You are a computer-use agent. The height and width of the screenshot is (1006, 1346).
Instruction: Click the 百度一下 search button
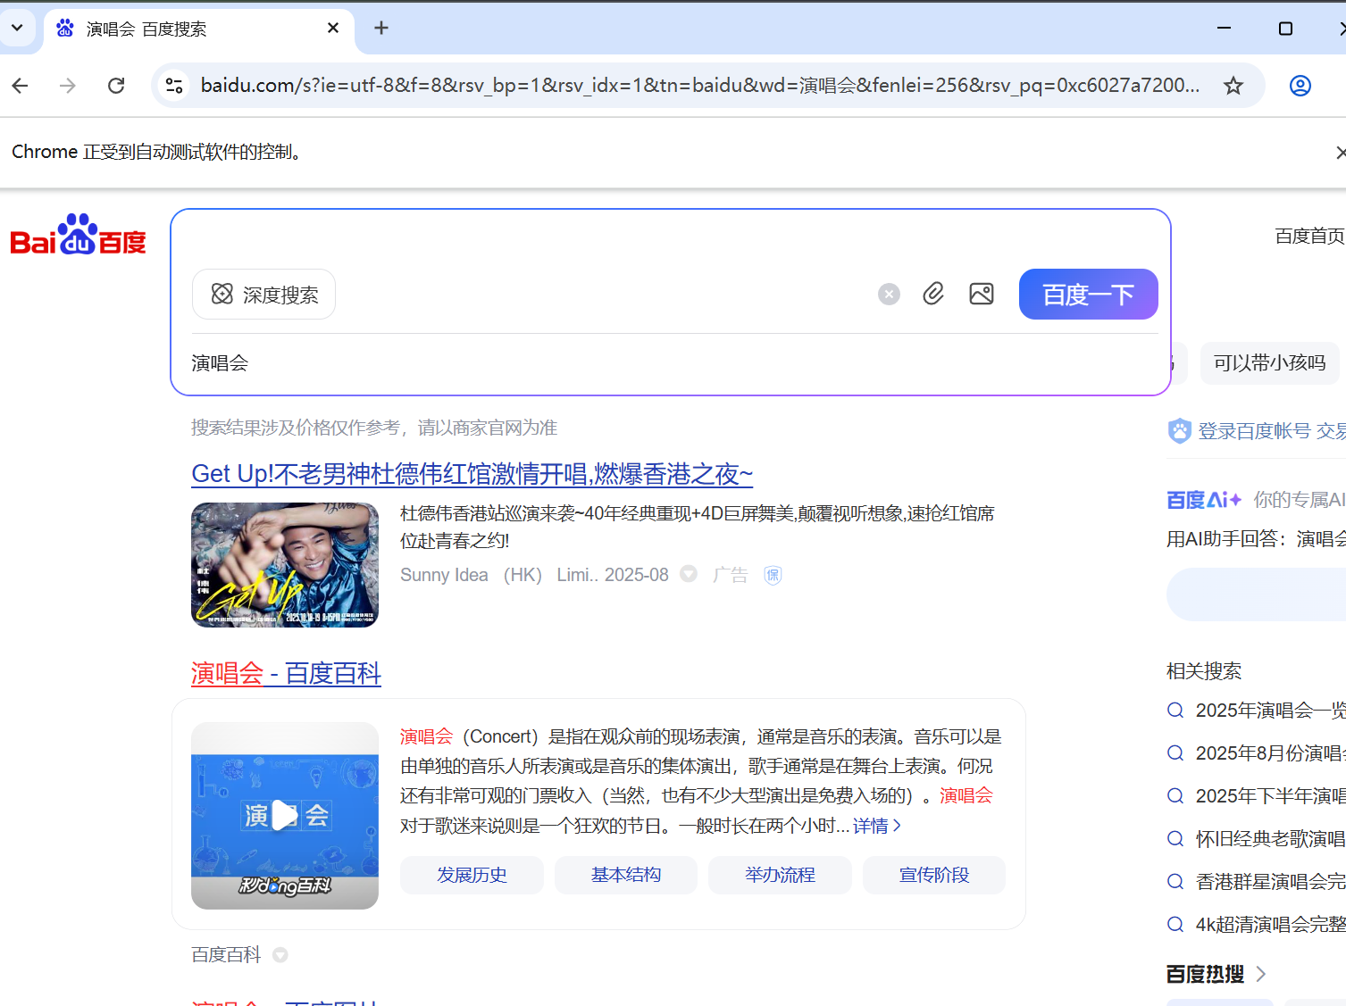pyautogui.click(x=1089, y=295)
